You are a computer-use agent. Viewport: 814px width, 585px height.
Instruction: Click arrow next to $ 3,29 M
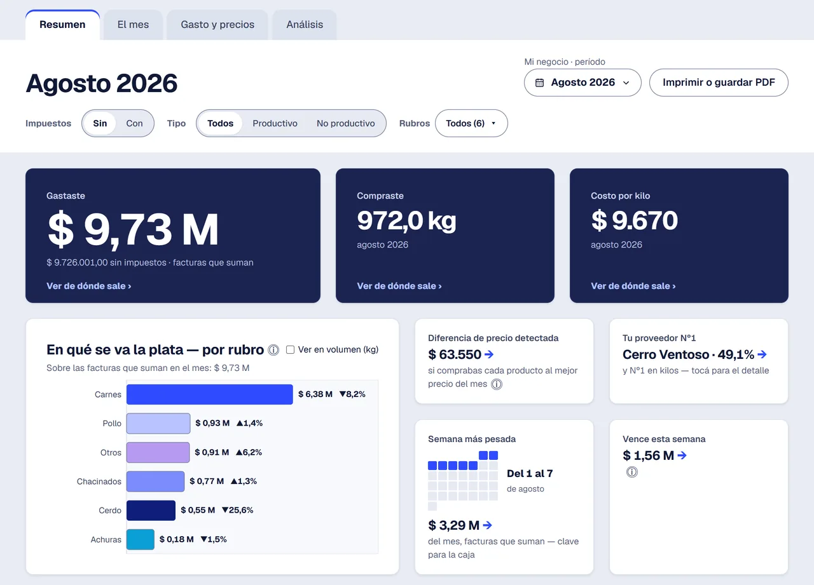coord(488,525)
